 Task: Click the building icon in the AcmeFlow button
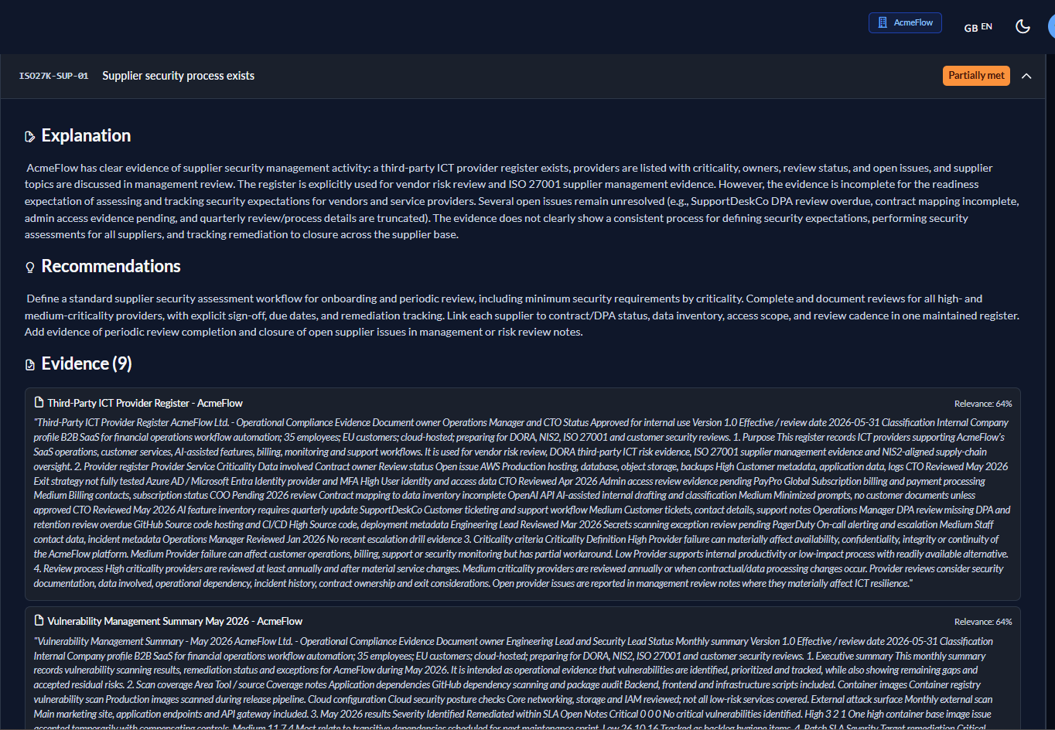tap(883, 23)
